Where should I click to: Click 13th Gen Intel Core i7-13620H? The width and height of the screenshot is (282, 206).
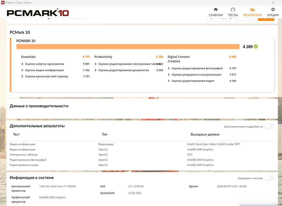click(x=58, y=186)
